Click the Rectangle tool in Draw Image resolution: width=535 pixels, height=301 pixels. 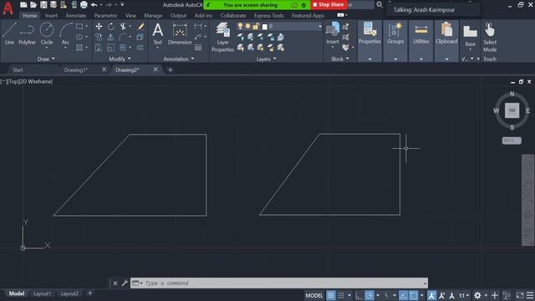pos(79,26)
